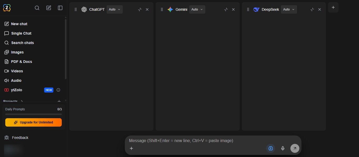Click the microphone voice input icon
This screenshot has width=359, height=157.
(283, 148)
